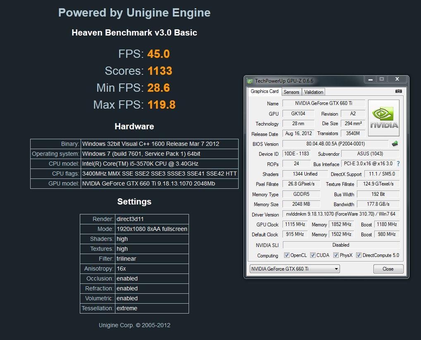Click the DirectX Support value 11.1 / SM5.0

coord(382,174)
